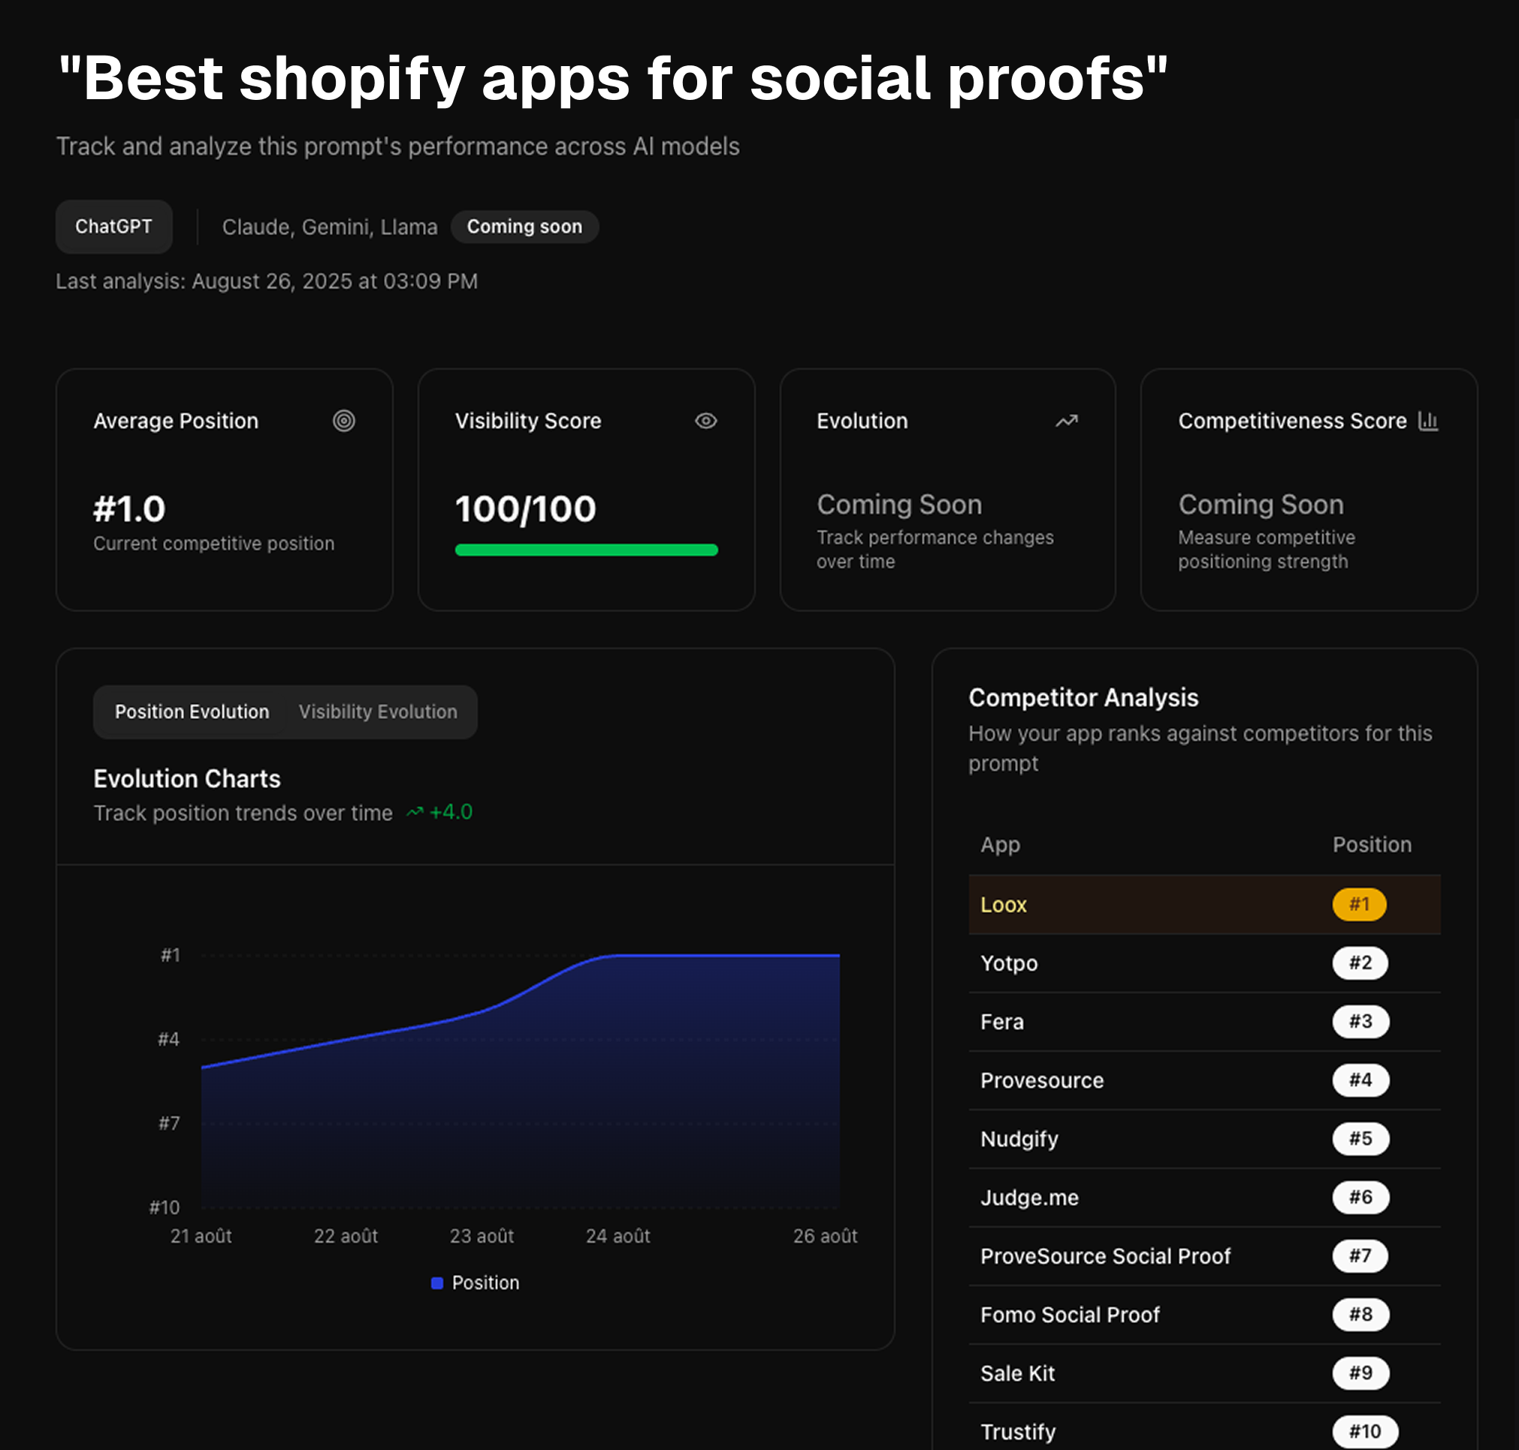Click the #7 y-axis label on chart
Viewport: 1519px width, 1450px height.
(168, 1123)
